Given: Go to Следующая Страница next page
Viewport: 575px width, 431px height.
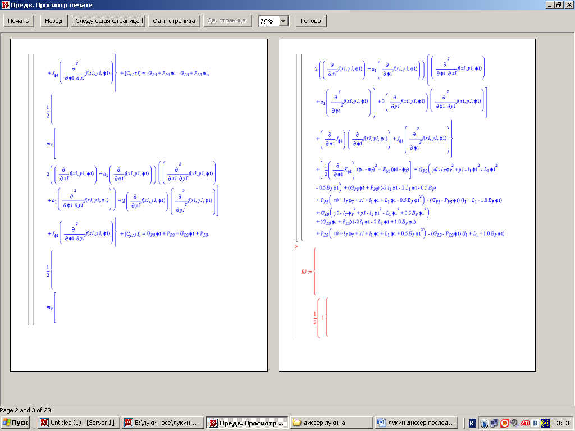Looking at the screenshot, I should click(108, 21).
